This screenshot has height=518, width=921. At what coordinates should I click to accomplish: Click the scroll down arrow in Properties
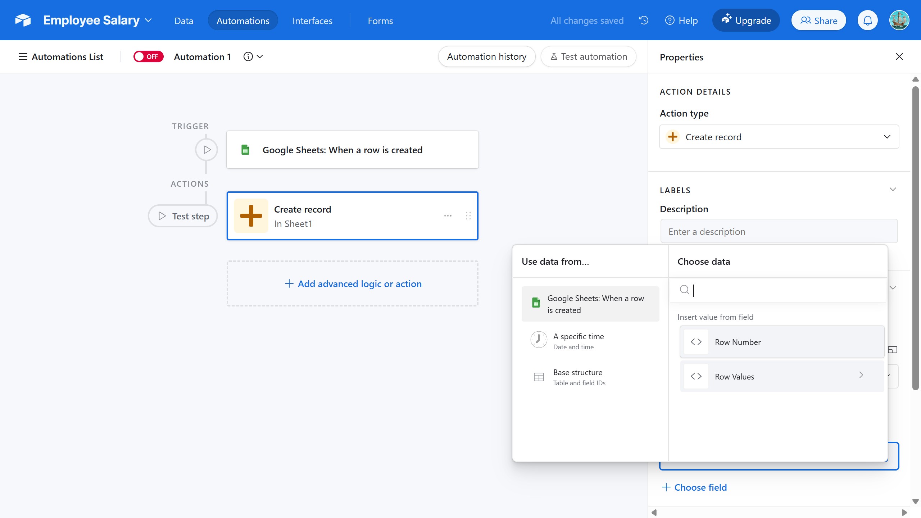[x=916, y=501]
